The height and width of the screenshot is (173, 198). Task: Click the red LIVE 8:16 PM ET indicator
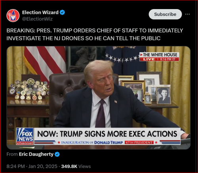click(x=159, y=59)
